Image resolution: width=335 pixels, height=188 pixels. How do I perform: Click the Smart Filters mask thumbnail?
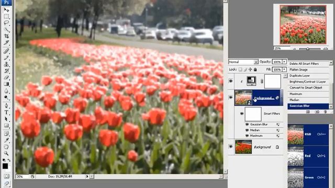click(x=253, y=114)
